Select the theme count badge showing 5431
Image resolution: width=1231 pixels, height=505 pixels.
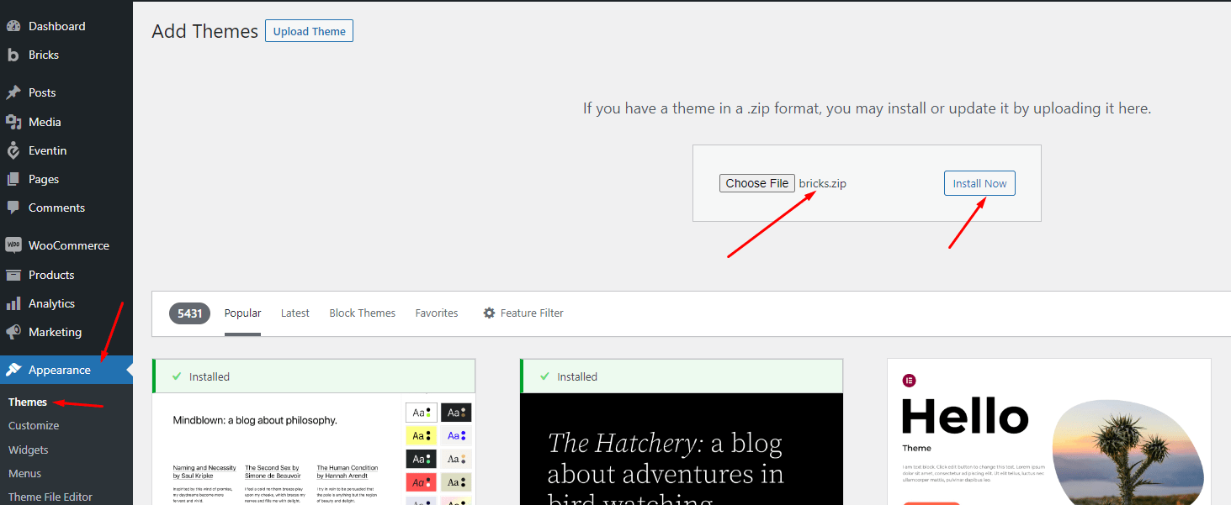tap(189, 313)
